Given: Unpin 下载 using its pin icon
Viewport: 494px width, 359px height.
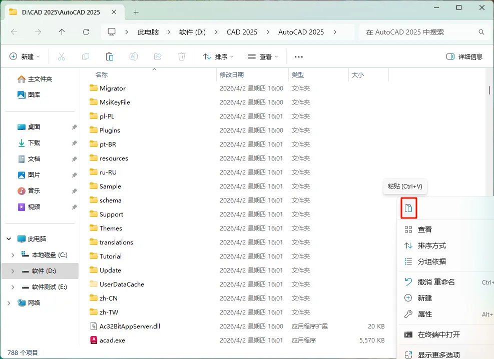Looking at the screenshot, I should tap(75, 143).
